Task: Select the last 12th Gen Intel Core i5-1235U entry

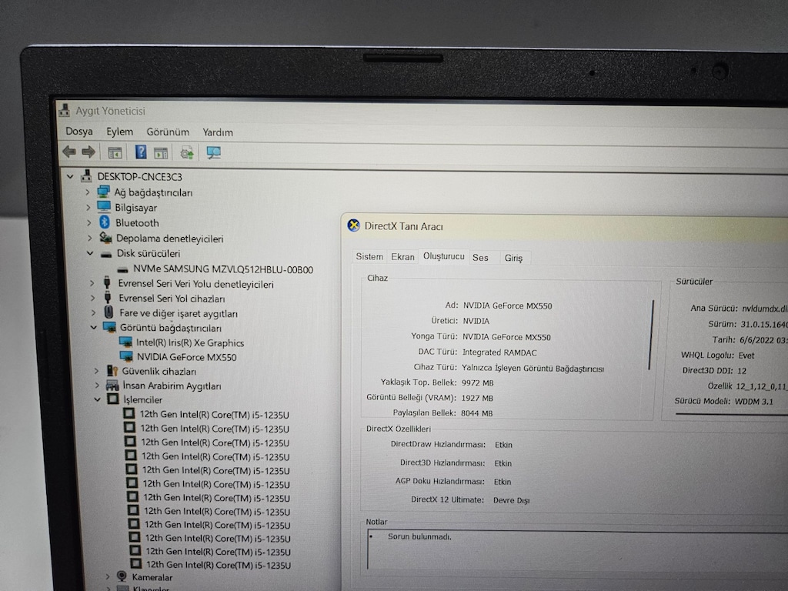Action: click(218, 564)
